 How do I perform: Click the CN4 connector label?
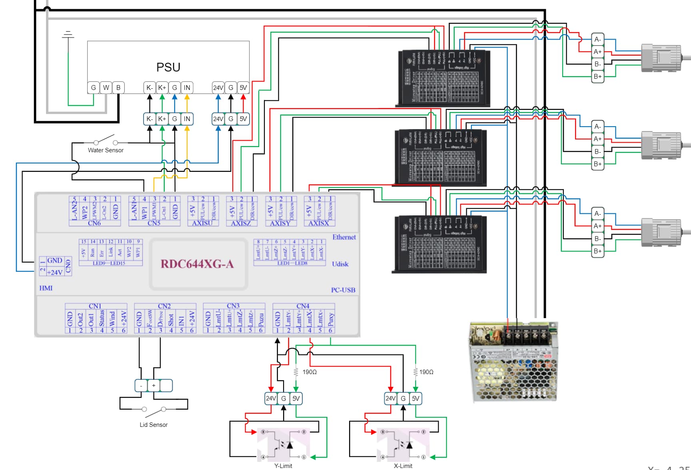(303, 306)
